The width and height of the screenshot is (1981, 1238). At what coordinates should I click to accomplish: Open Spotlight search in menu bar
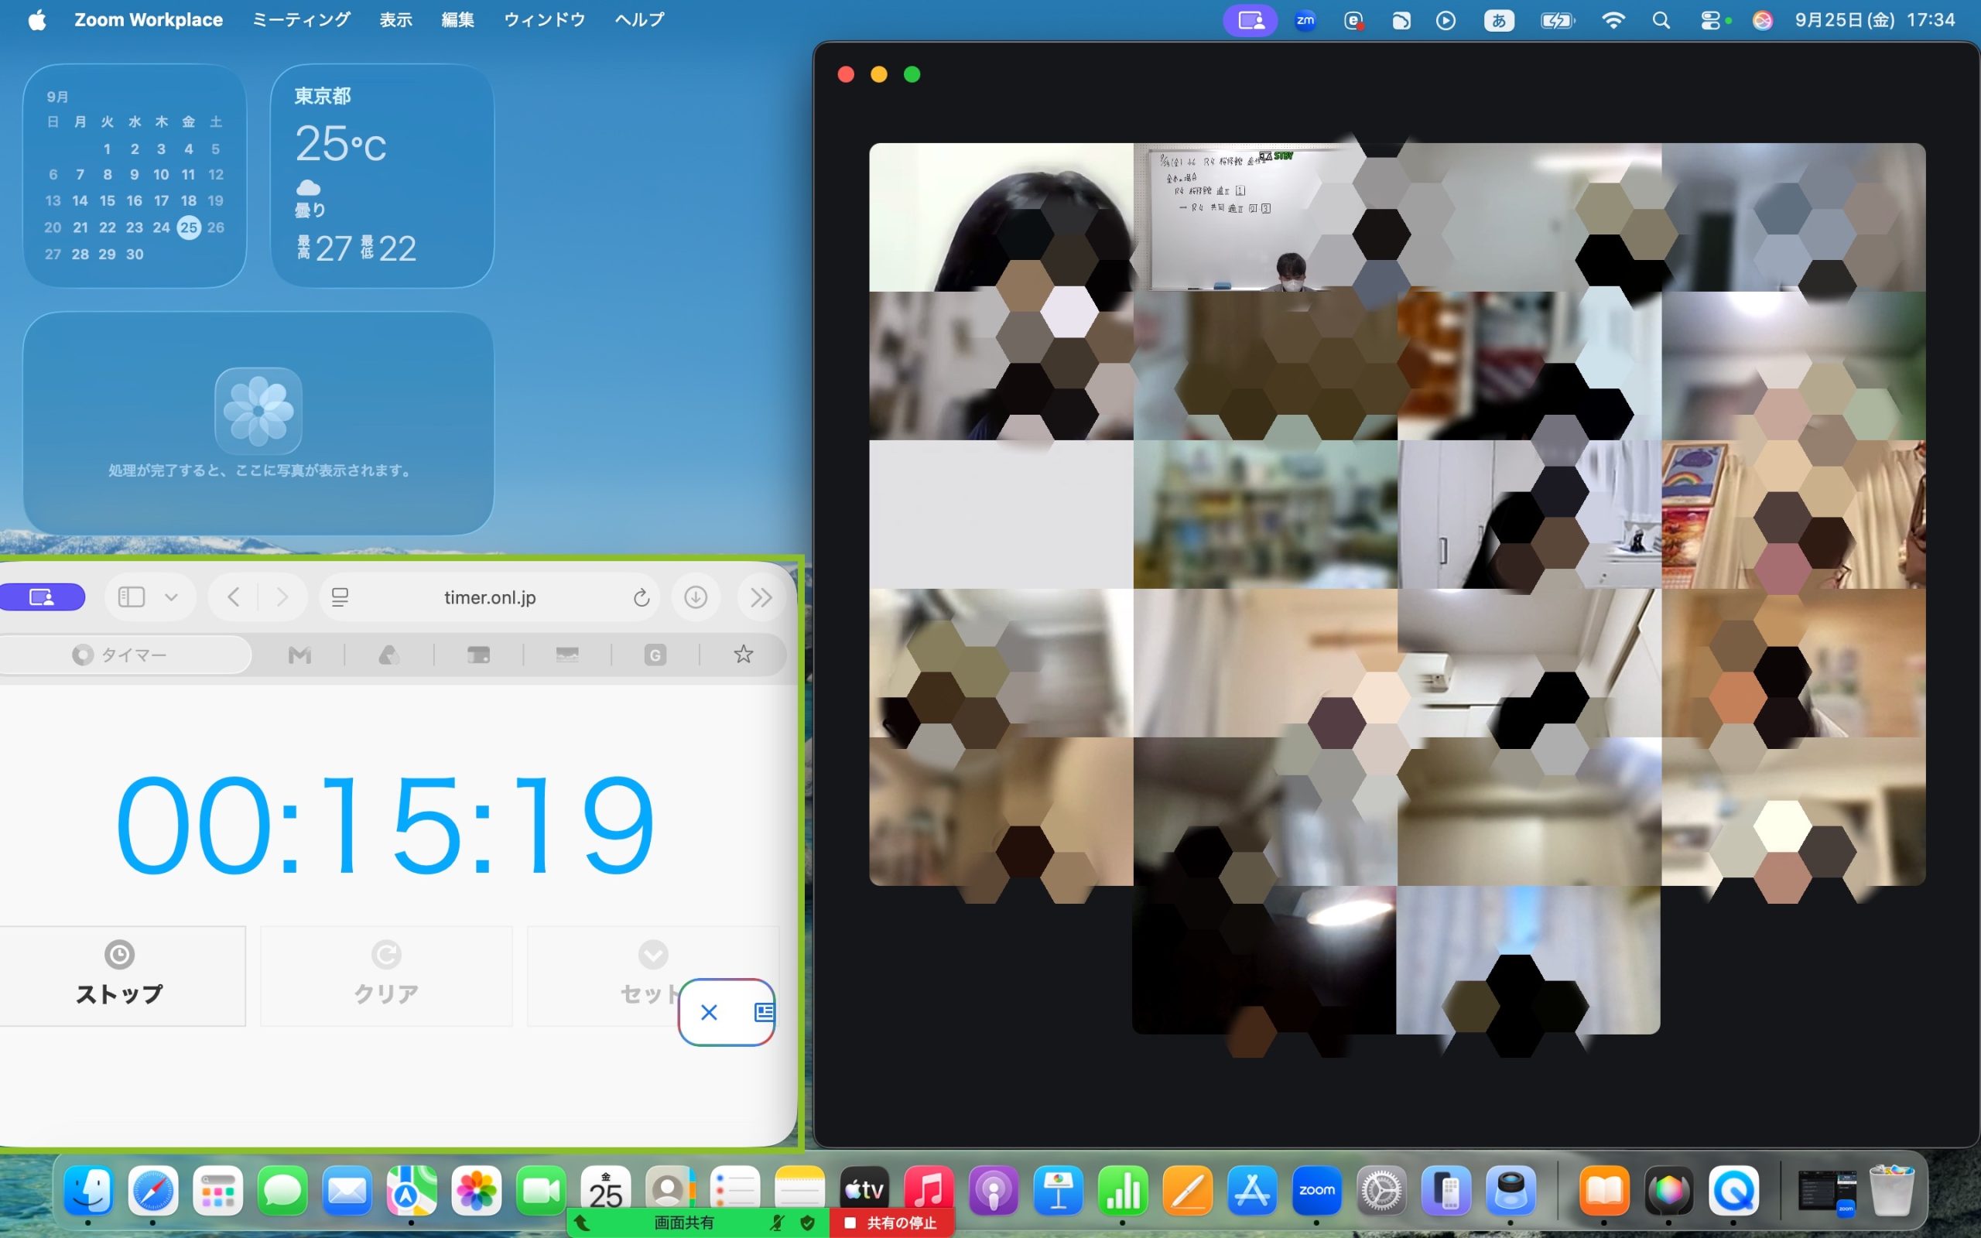(1661, 20)
